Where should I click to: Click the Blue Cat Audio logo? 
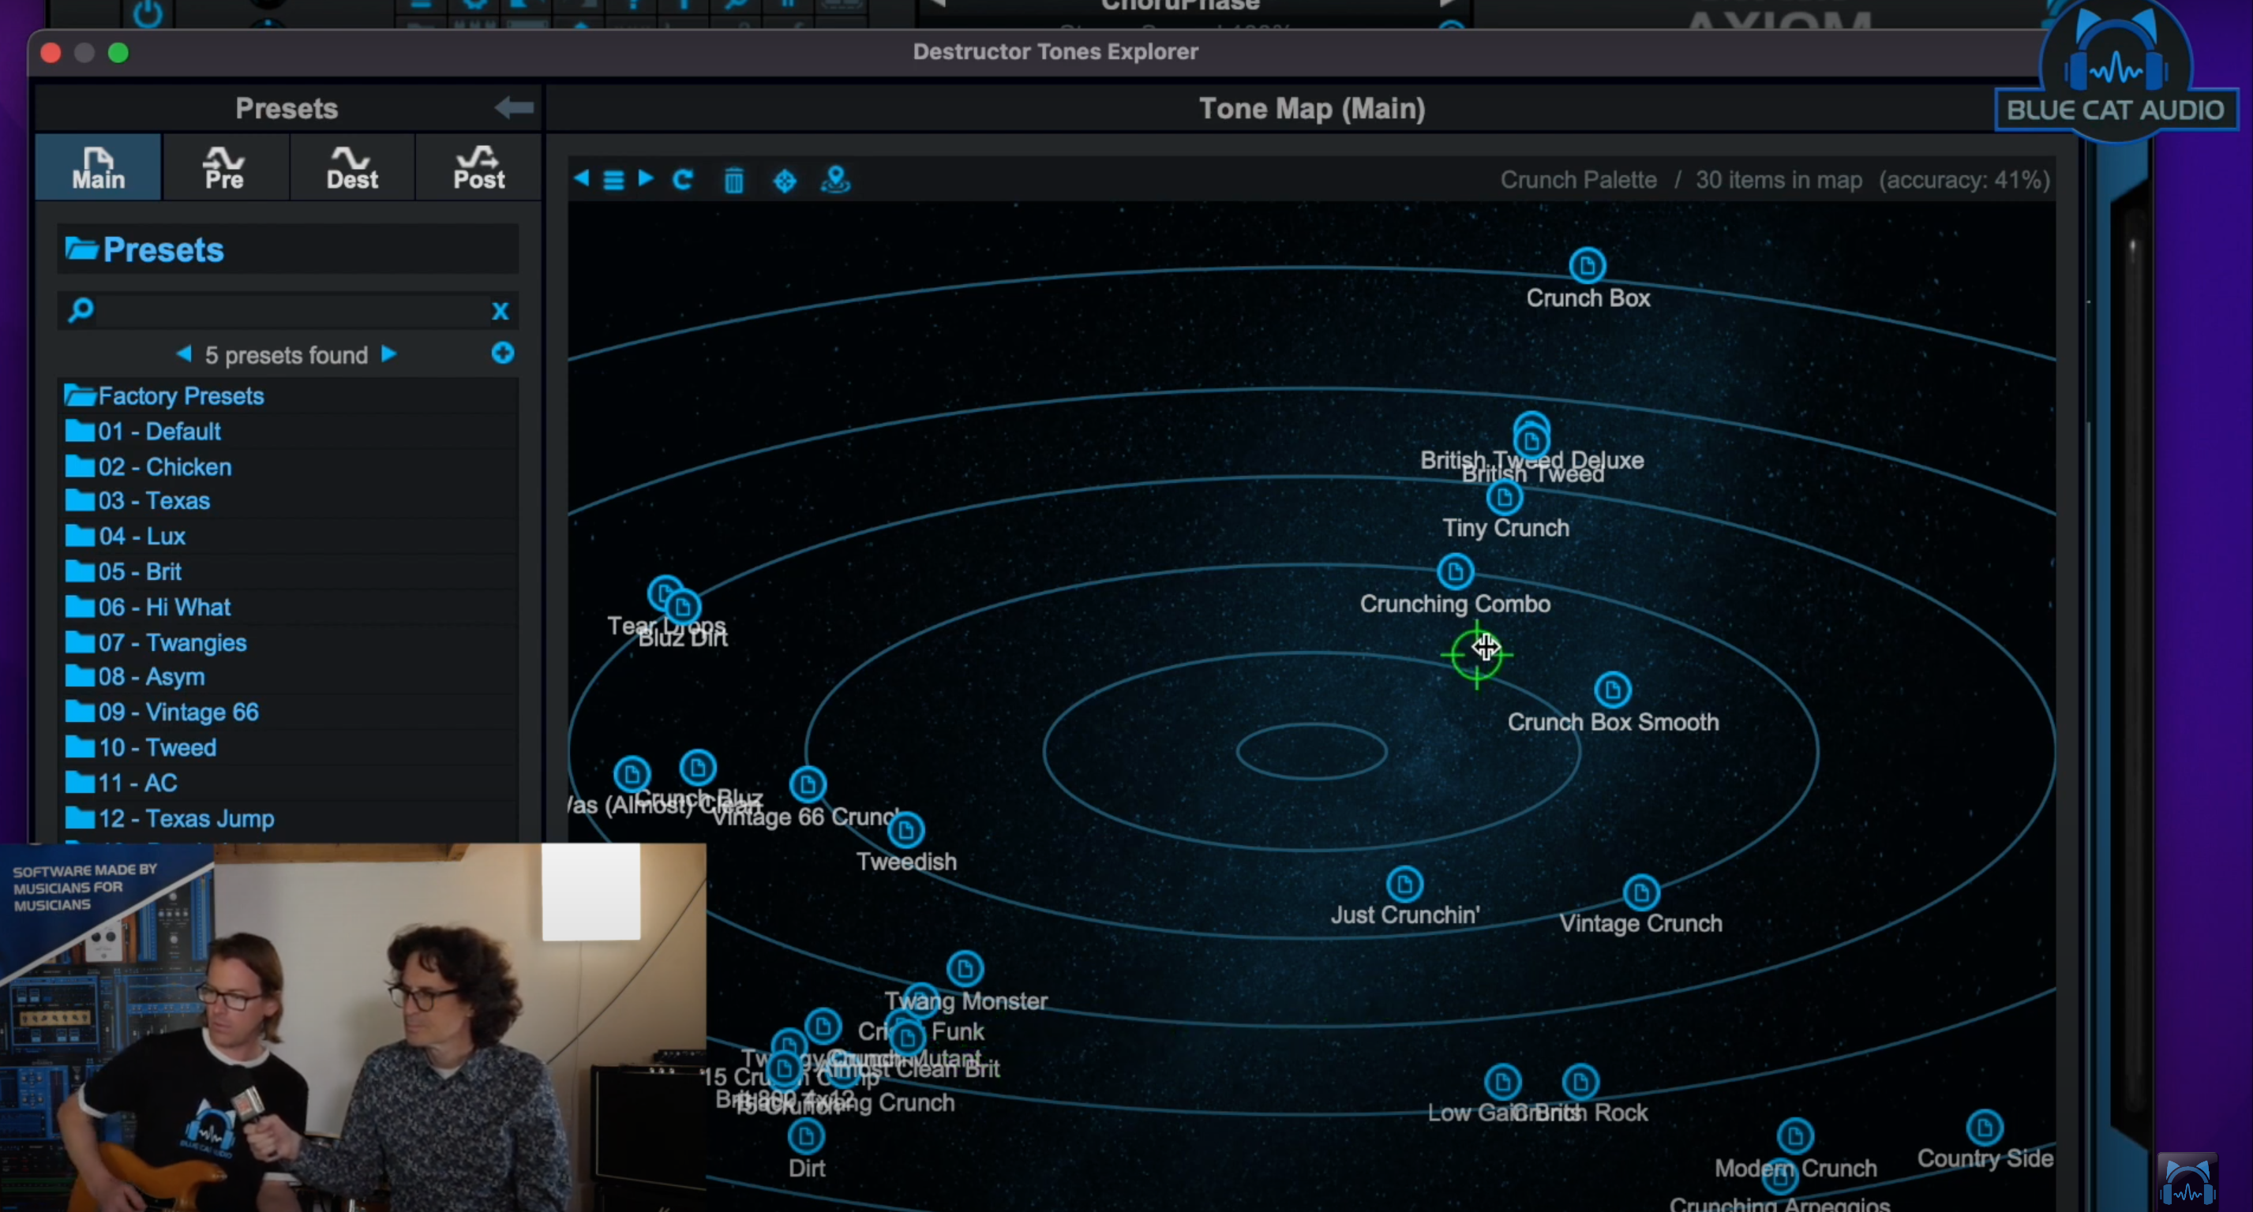(2115, 72)
